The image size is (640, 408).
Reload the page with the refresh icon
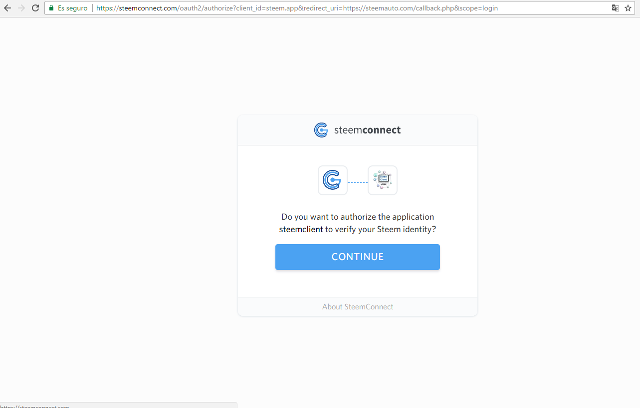(x=35, y=8)
